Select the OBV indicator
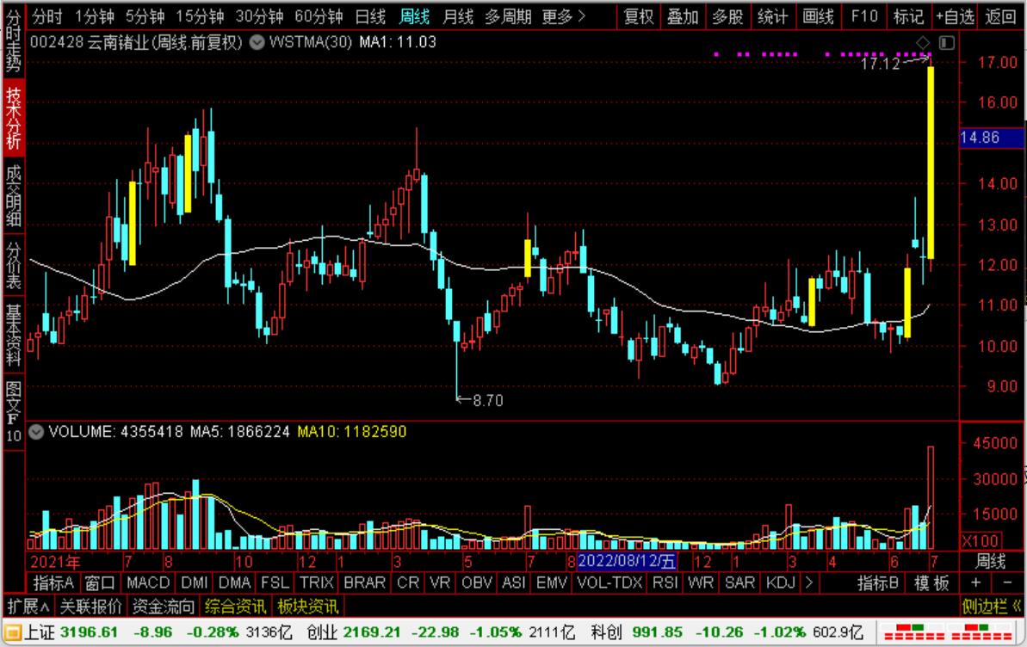 (x=477, y=582)
